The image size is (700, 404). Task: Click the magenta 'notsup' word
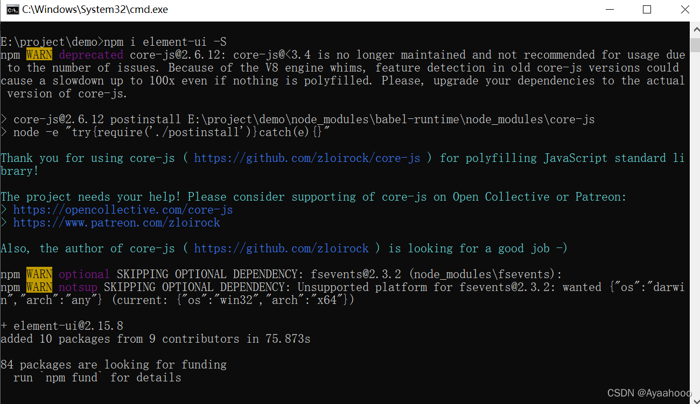(78, 287)
